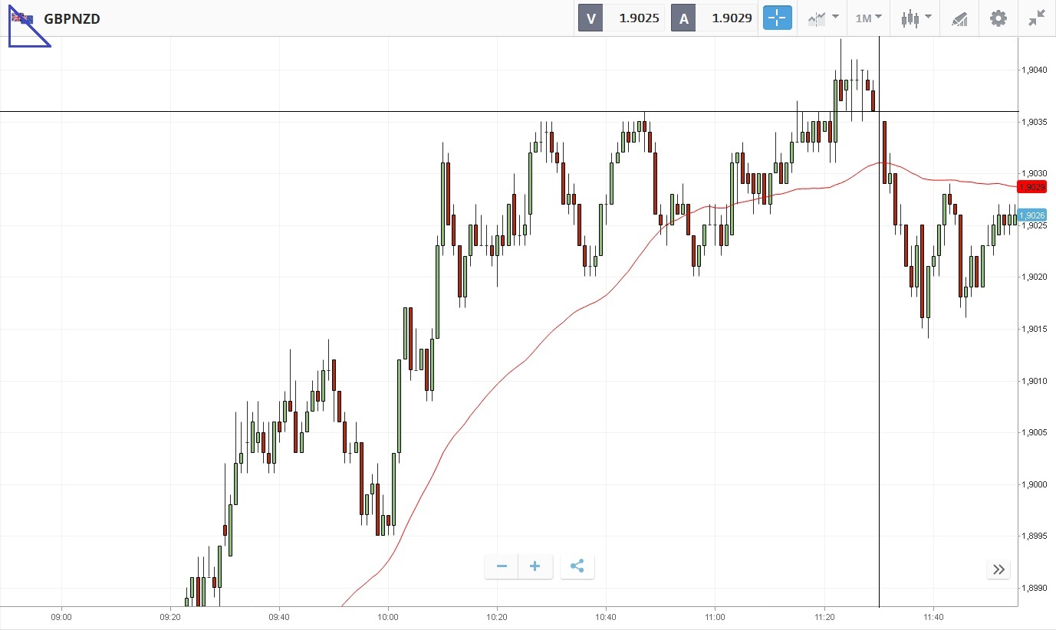Click the 10:00 time axis label
This screenshot has width=1056, height=630.
tap(388, 616)
